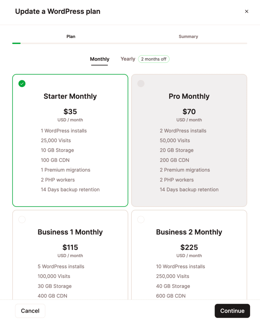The height and width of the screenshot is (321, 260).
Task: Click the Pro Monthly plan heading
Action: pos(189,96)
